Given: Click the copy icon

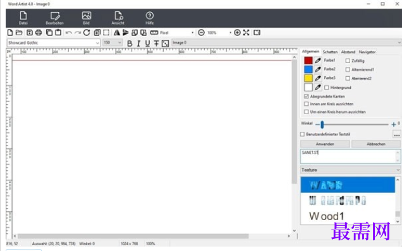Looking at the screenshot, I should pyautogui.click(x=49, y=33).
